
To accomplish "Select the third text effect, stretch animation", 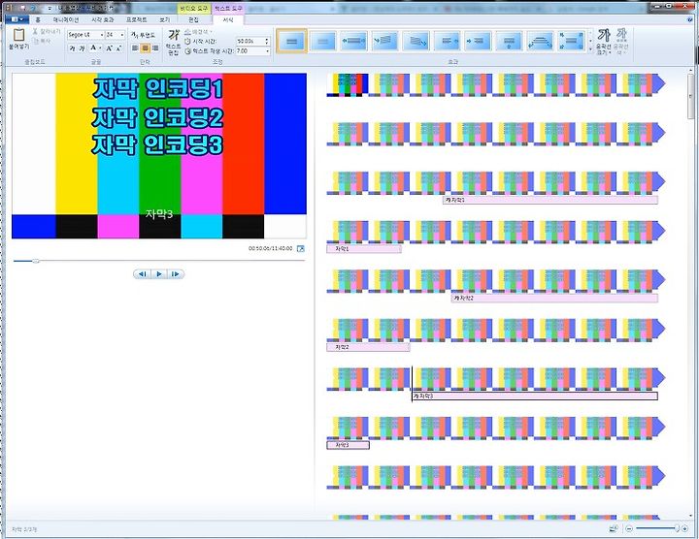I will point(354,41).
